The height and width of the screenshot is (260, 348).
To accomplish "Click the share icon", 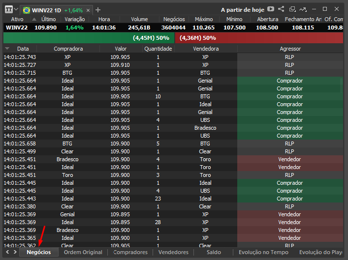I will (x=281, y=9).
